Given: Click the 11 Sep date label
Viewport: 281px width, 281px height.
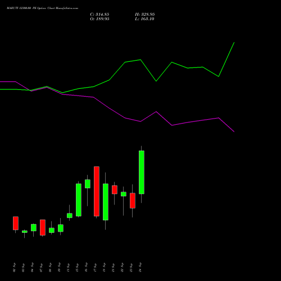Looking at the screenshot, I should [x=69, y=268].
